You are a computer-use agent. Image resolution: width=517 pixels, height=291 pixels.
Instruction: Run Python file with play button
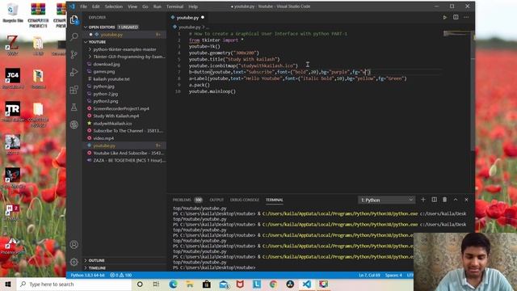(x=445, y=17)
